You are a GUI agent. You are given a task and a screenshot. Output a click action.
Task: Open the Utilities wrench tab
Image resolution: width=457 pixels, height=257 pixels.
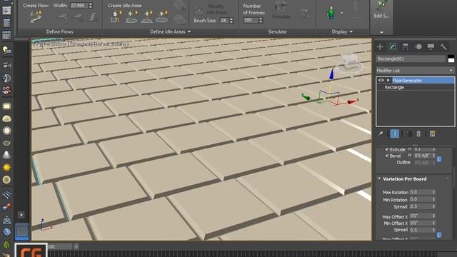pos(443,46)
